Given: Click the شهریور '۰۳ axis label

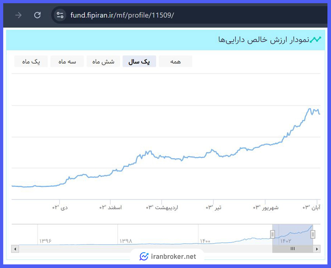Looking at the screenshot, I should click(266, 207).
